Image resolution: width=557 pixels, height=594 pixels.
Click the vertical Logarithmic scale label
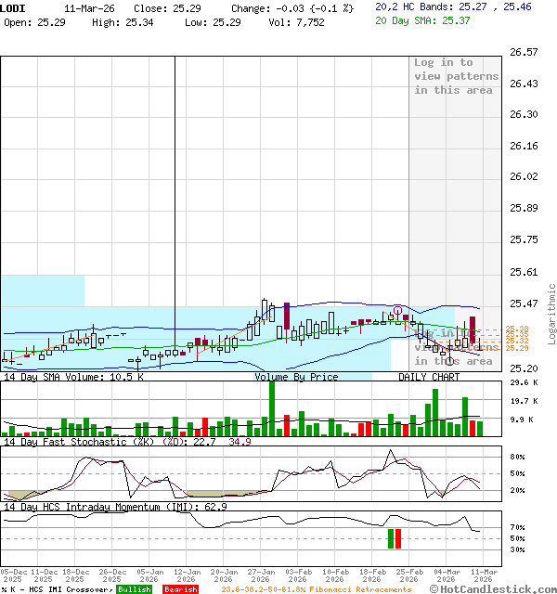coord(551,314)
